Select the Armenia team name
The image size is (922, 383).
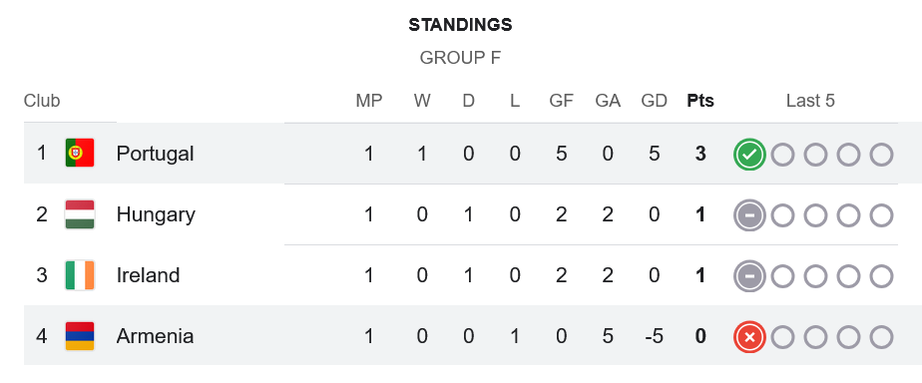pos(156,336)
